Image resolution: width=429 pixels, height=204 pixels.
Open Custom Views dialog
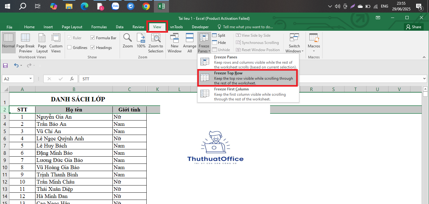coord(56,43)
